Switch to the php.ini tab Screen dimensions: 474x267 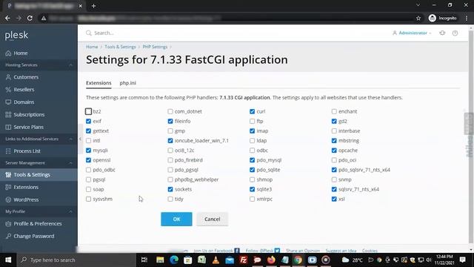tap(127, 82)
